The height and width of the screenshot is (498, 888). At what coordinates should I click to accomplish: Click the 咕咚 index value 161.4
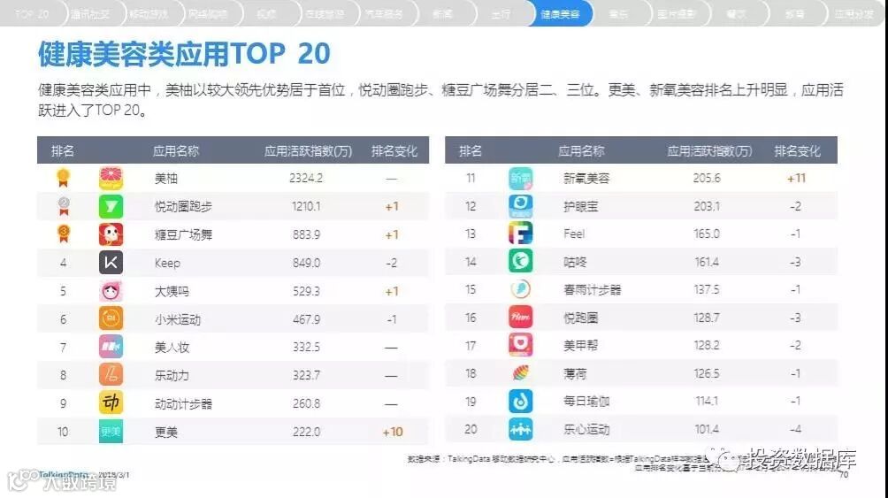707,262
